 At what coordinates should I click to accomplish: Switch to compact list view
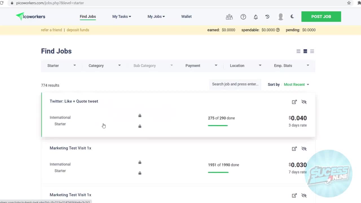[312, 51]
